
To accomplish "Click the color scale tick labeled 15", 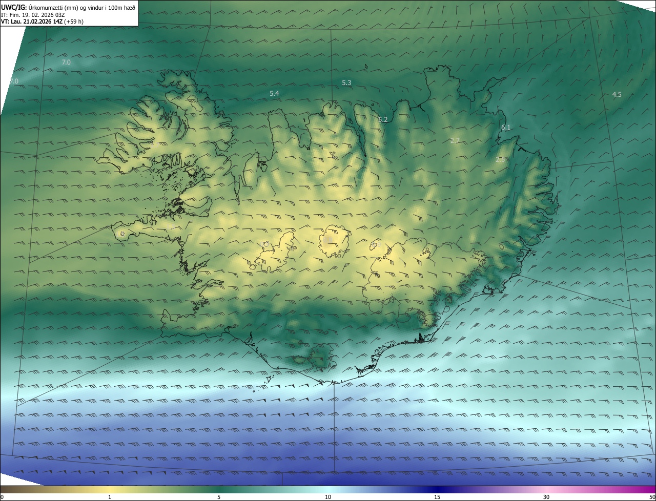I will point(437,497).
